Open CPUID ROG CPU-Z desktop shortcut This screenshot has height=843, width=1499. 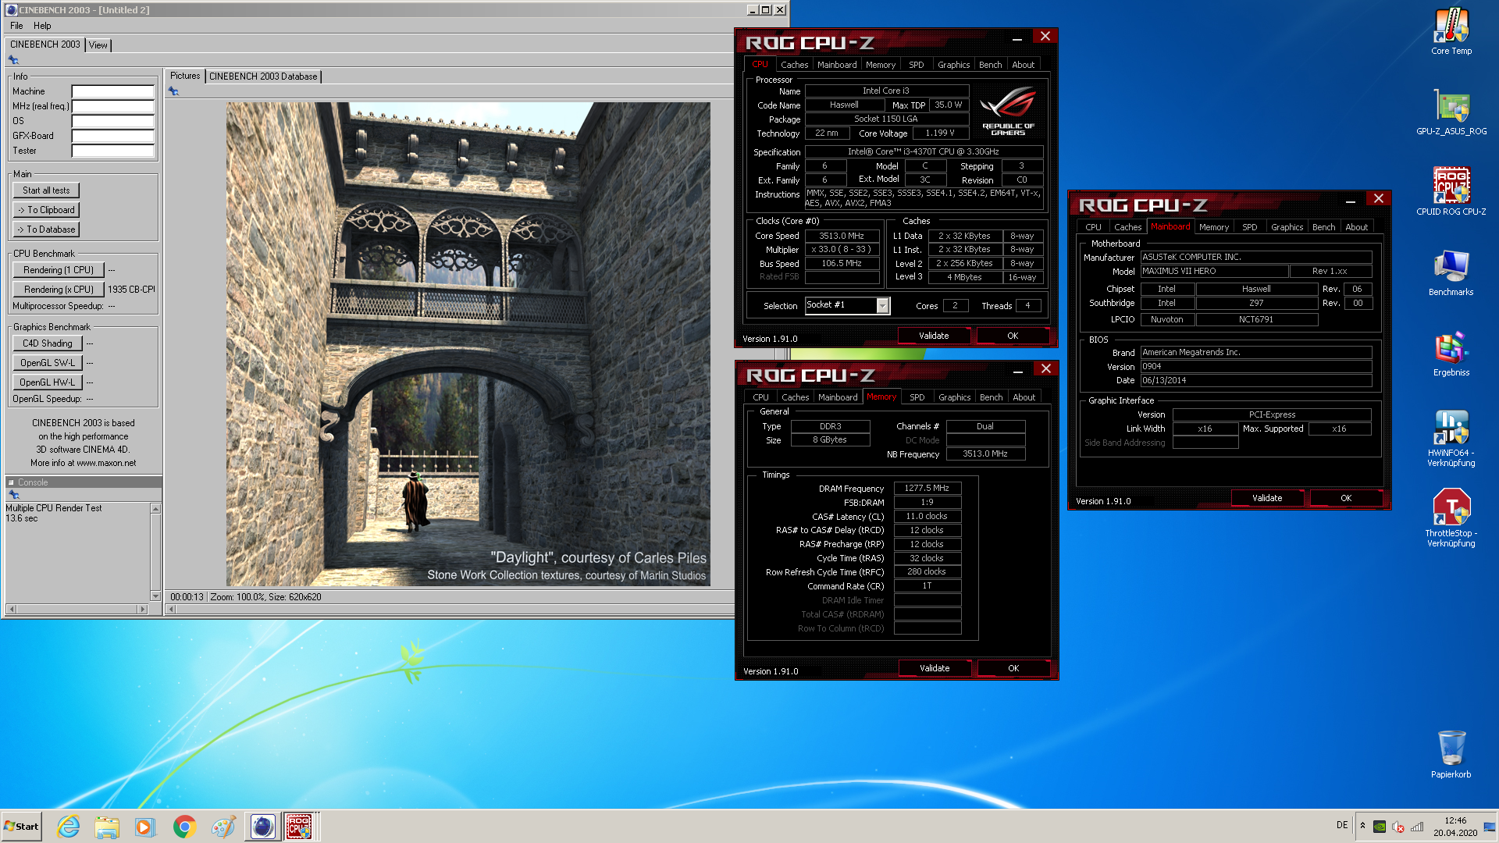[x=1451, y=192]
